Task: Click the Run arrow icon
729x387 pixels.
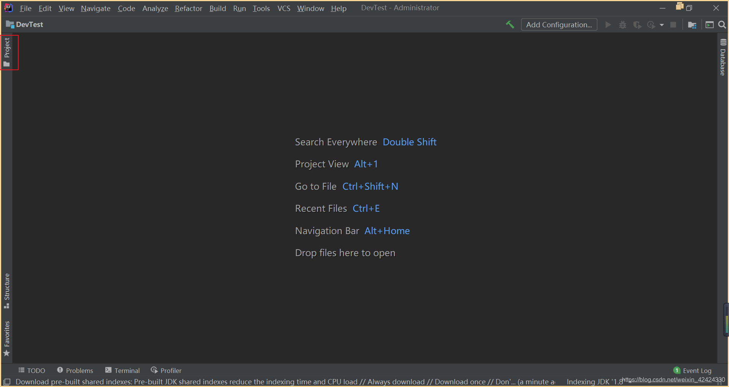Action: pyautogui.click(x=608, y=25)
